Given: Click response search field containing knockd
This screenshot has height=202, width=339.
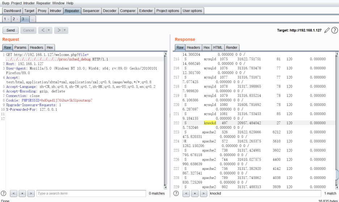Looking at the screenshot, I should (x=265, y=193).
